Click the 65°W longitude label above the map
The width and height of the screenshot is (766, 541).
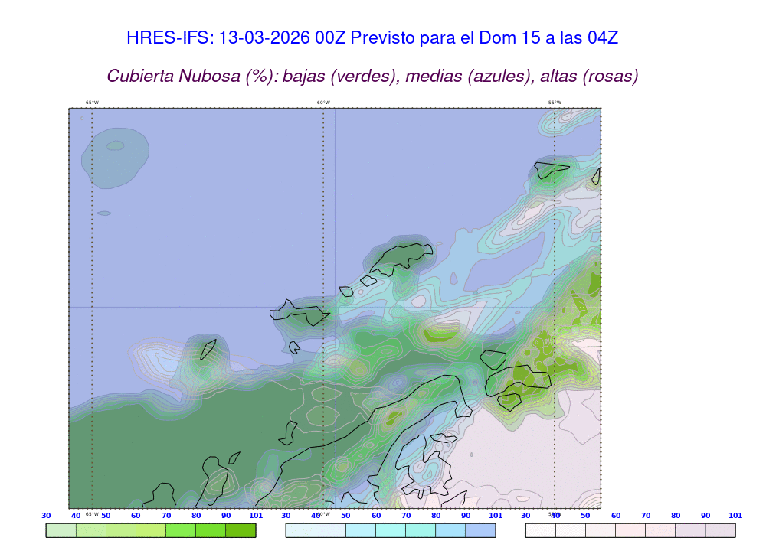(92, 103)
